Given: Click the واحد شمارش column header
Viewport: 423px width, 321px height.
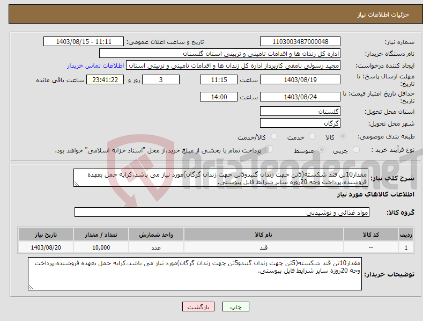Looking at the screenshot, I should pyautogui.click(x=156, y=235).
